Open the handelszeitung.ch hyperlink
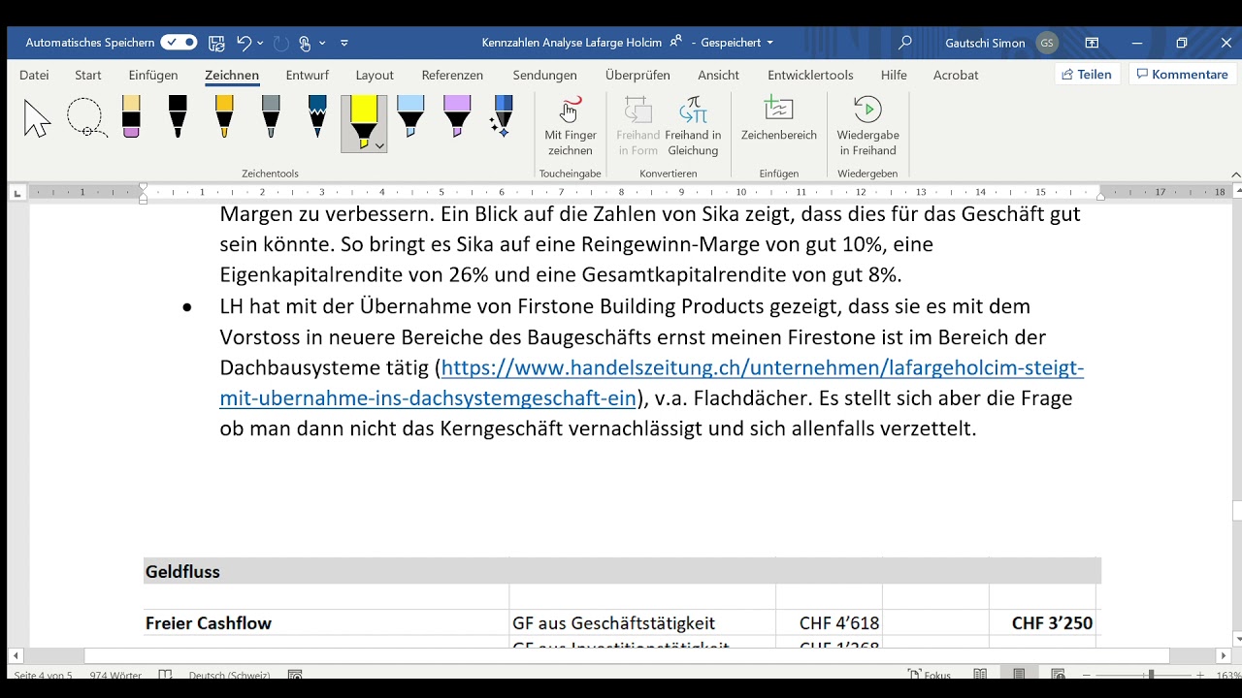The height and width of the screenshot is (698, 1242). [651, 383]
